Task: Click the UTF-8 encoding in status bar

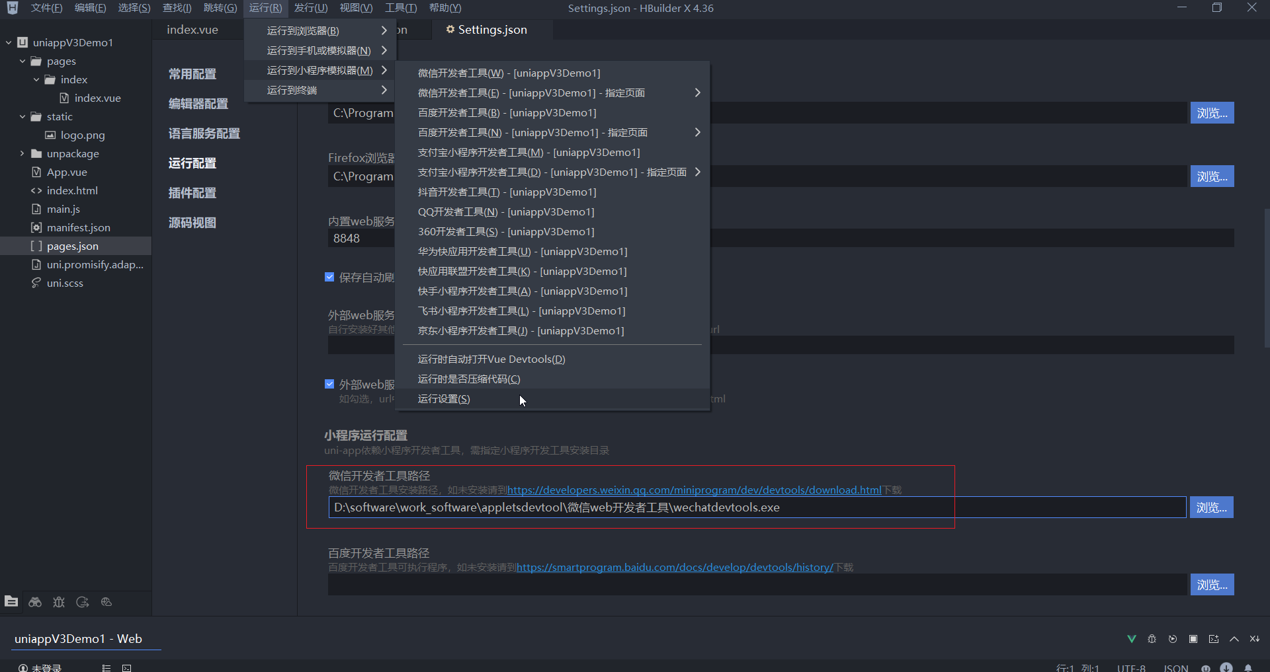Action: 1131,668
